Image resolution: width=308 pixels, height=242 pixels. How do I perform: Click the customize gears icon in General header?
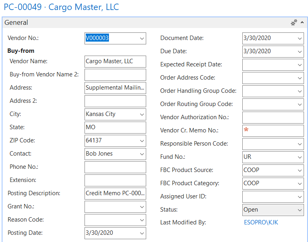[294, 23]
